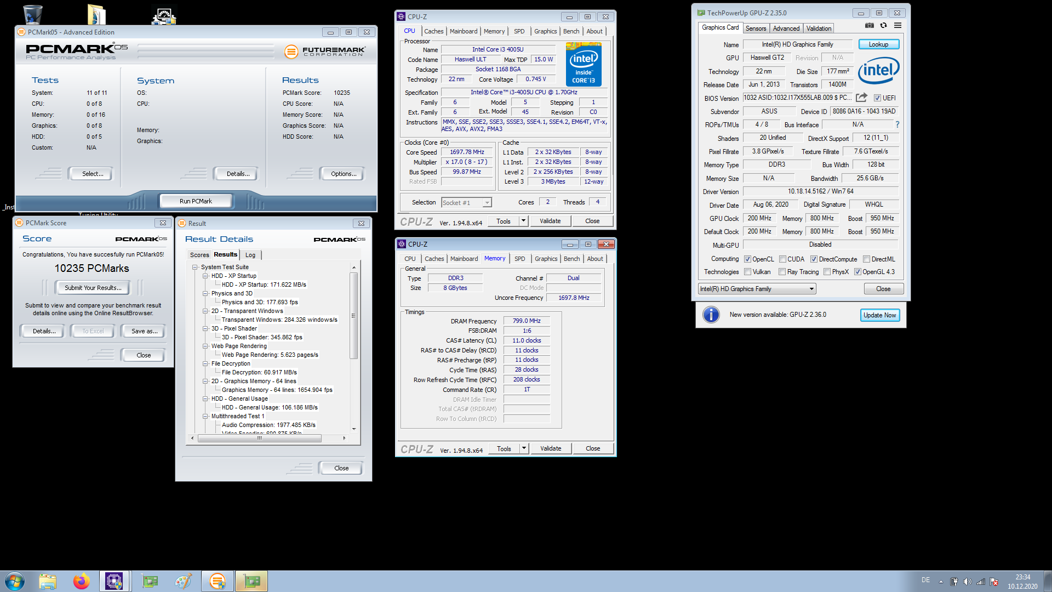The image size is (1052, 592).
Task: Open Mainboard tab in top CPU-Z window
Action: point(464,31)
